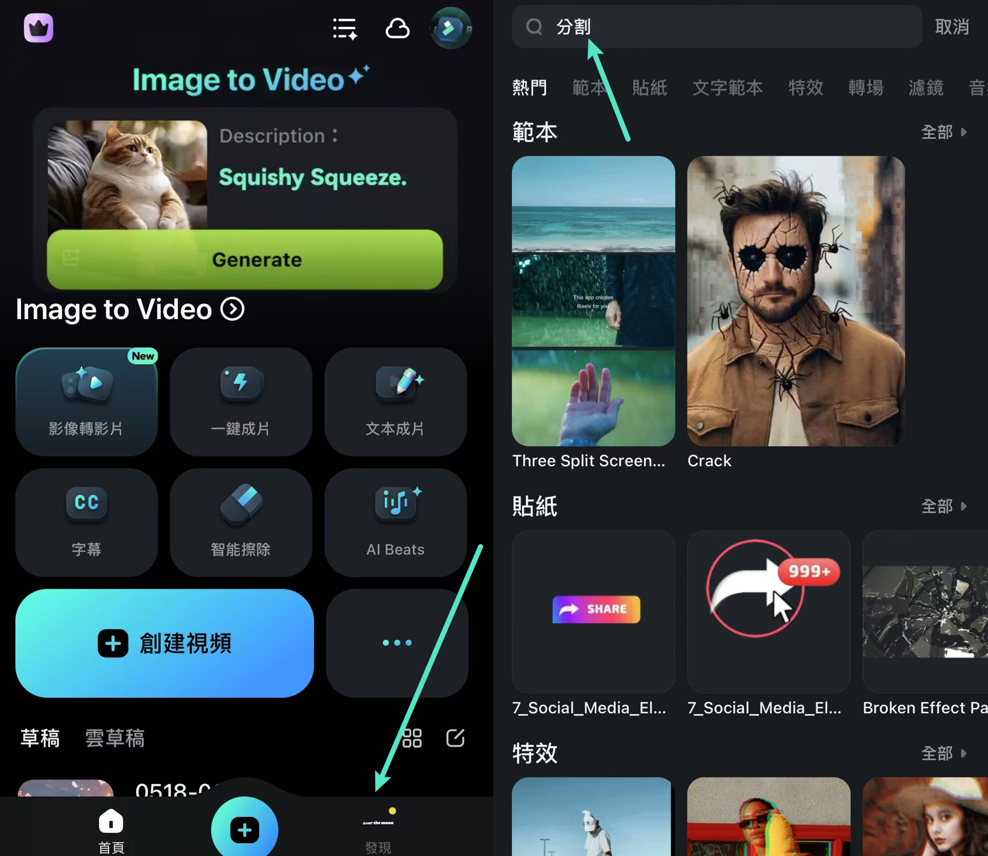Open the AI Beats tool

[395, 522]
